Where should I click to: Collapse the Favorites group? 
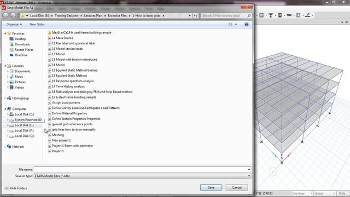(5, 33)
